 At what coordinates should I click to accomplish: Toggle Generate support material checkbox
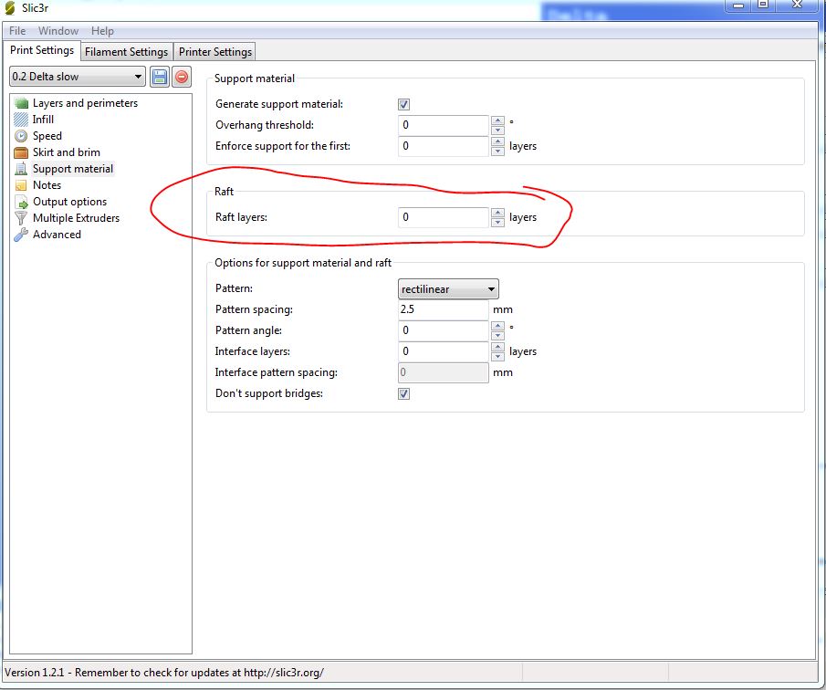click(x=404, y=105)
